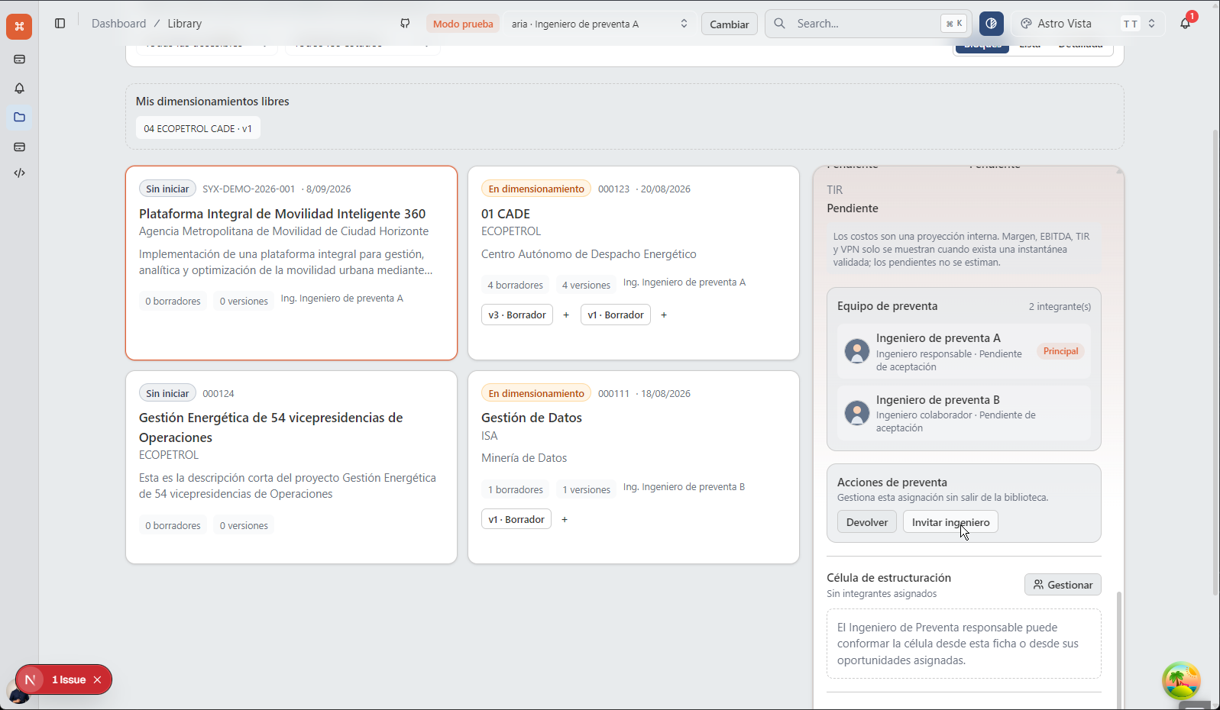Viewport: 1220px width, 710px height.
Task: Click the Cambiar button
Action: [x=730, y=24]
